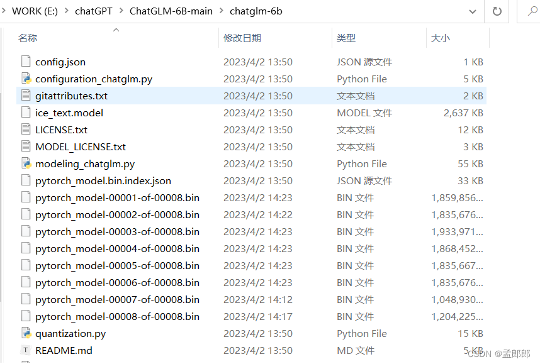Viewport: 540px width, 364px height.
Task: Click the modeling_chatglm.py Python icon
Action: point(26,163)
